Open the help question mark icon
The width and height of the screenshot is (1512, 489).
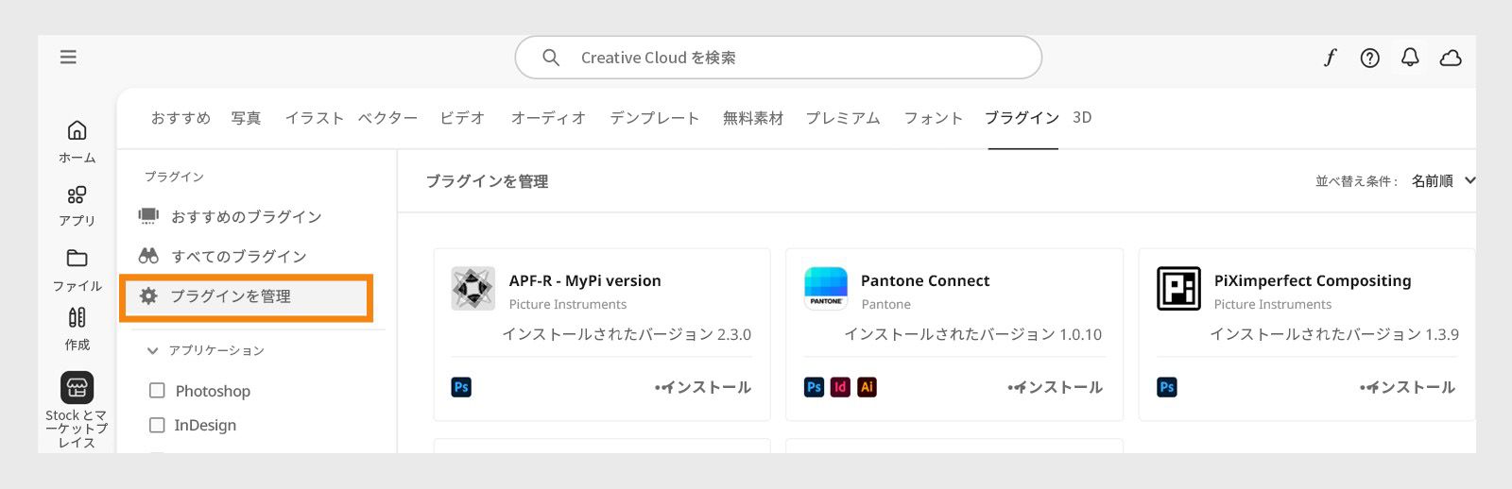tap(1369, 59)
